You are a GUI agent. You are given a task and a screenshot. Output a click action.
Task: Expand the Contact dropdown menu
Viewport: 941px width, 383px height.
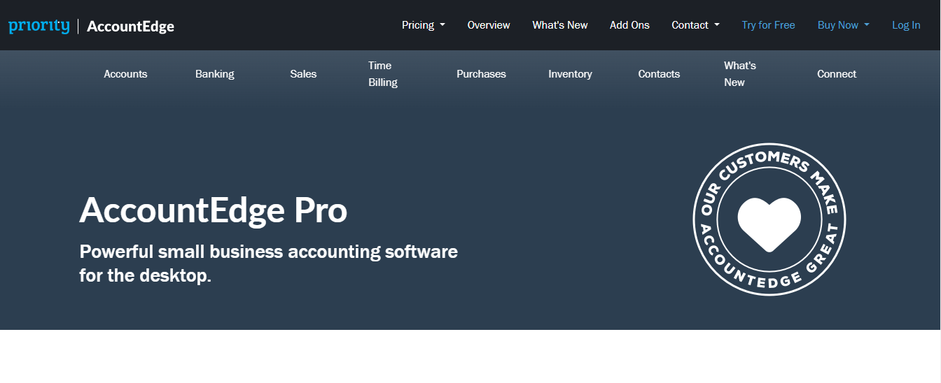695,25
